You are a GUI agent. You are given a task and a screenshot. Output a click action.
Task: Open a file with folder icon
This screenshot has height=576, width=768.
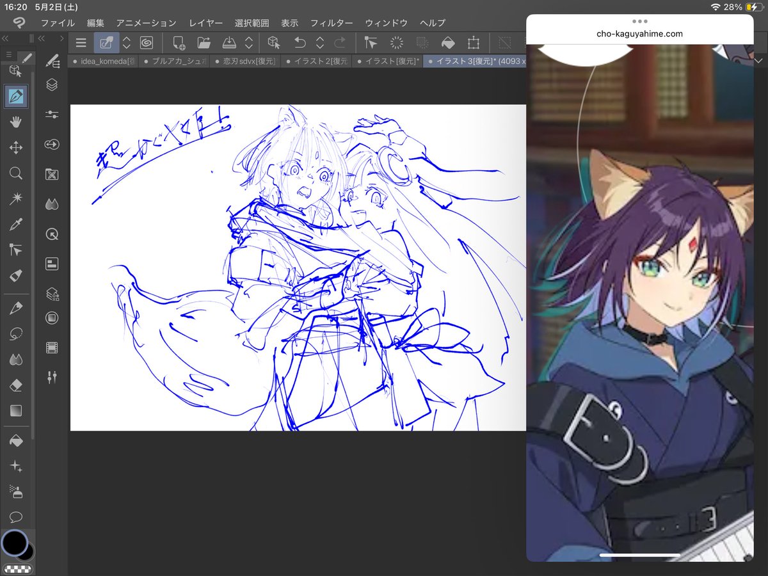[204, 43]
